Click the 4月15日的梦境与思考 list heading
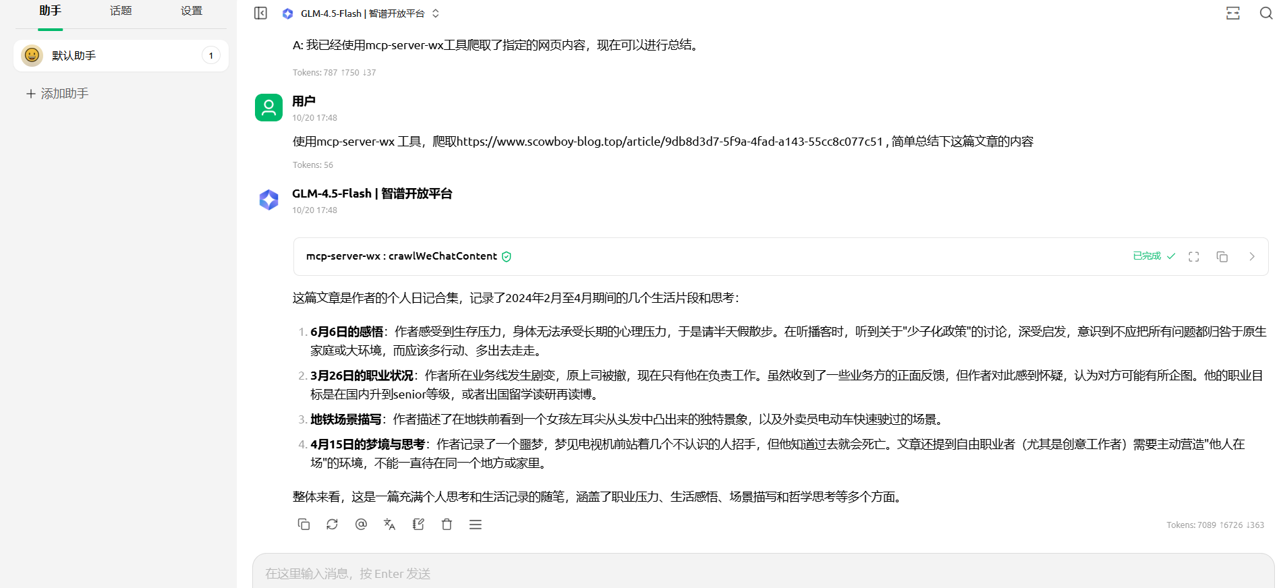1281x588 pixels. 368,444
